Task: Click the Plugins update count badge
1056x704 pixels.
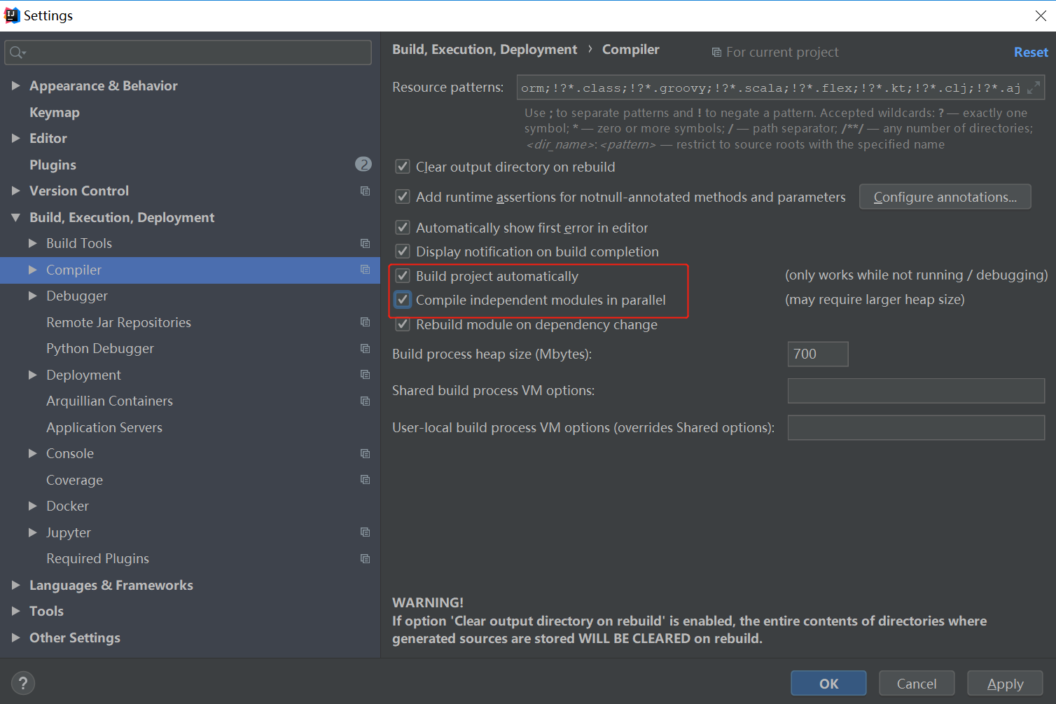Action: pyautogui.click(x=363, y=164)
